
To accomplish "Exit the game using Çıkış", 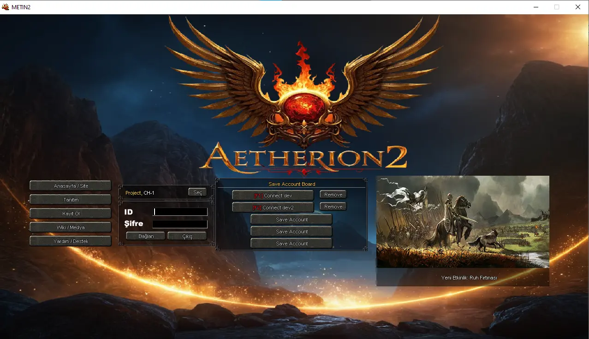I will pos(187,236).
